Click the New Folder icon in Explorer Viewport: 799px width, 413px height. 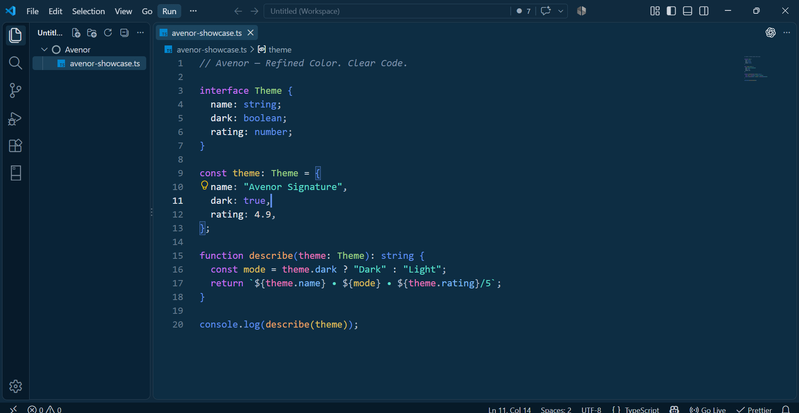tap(92, 33)
